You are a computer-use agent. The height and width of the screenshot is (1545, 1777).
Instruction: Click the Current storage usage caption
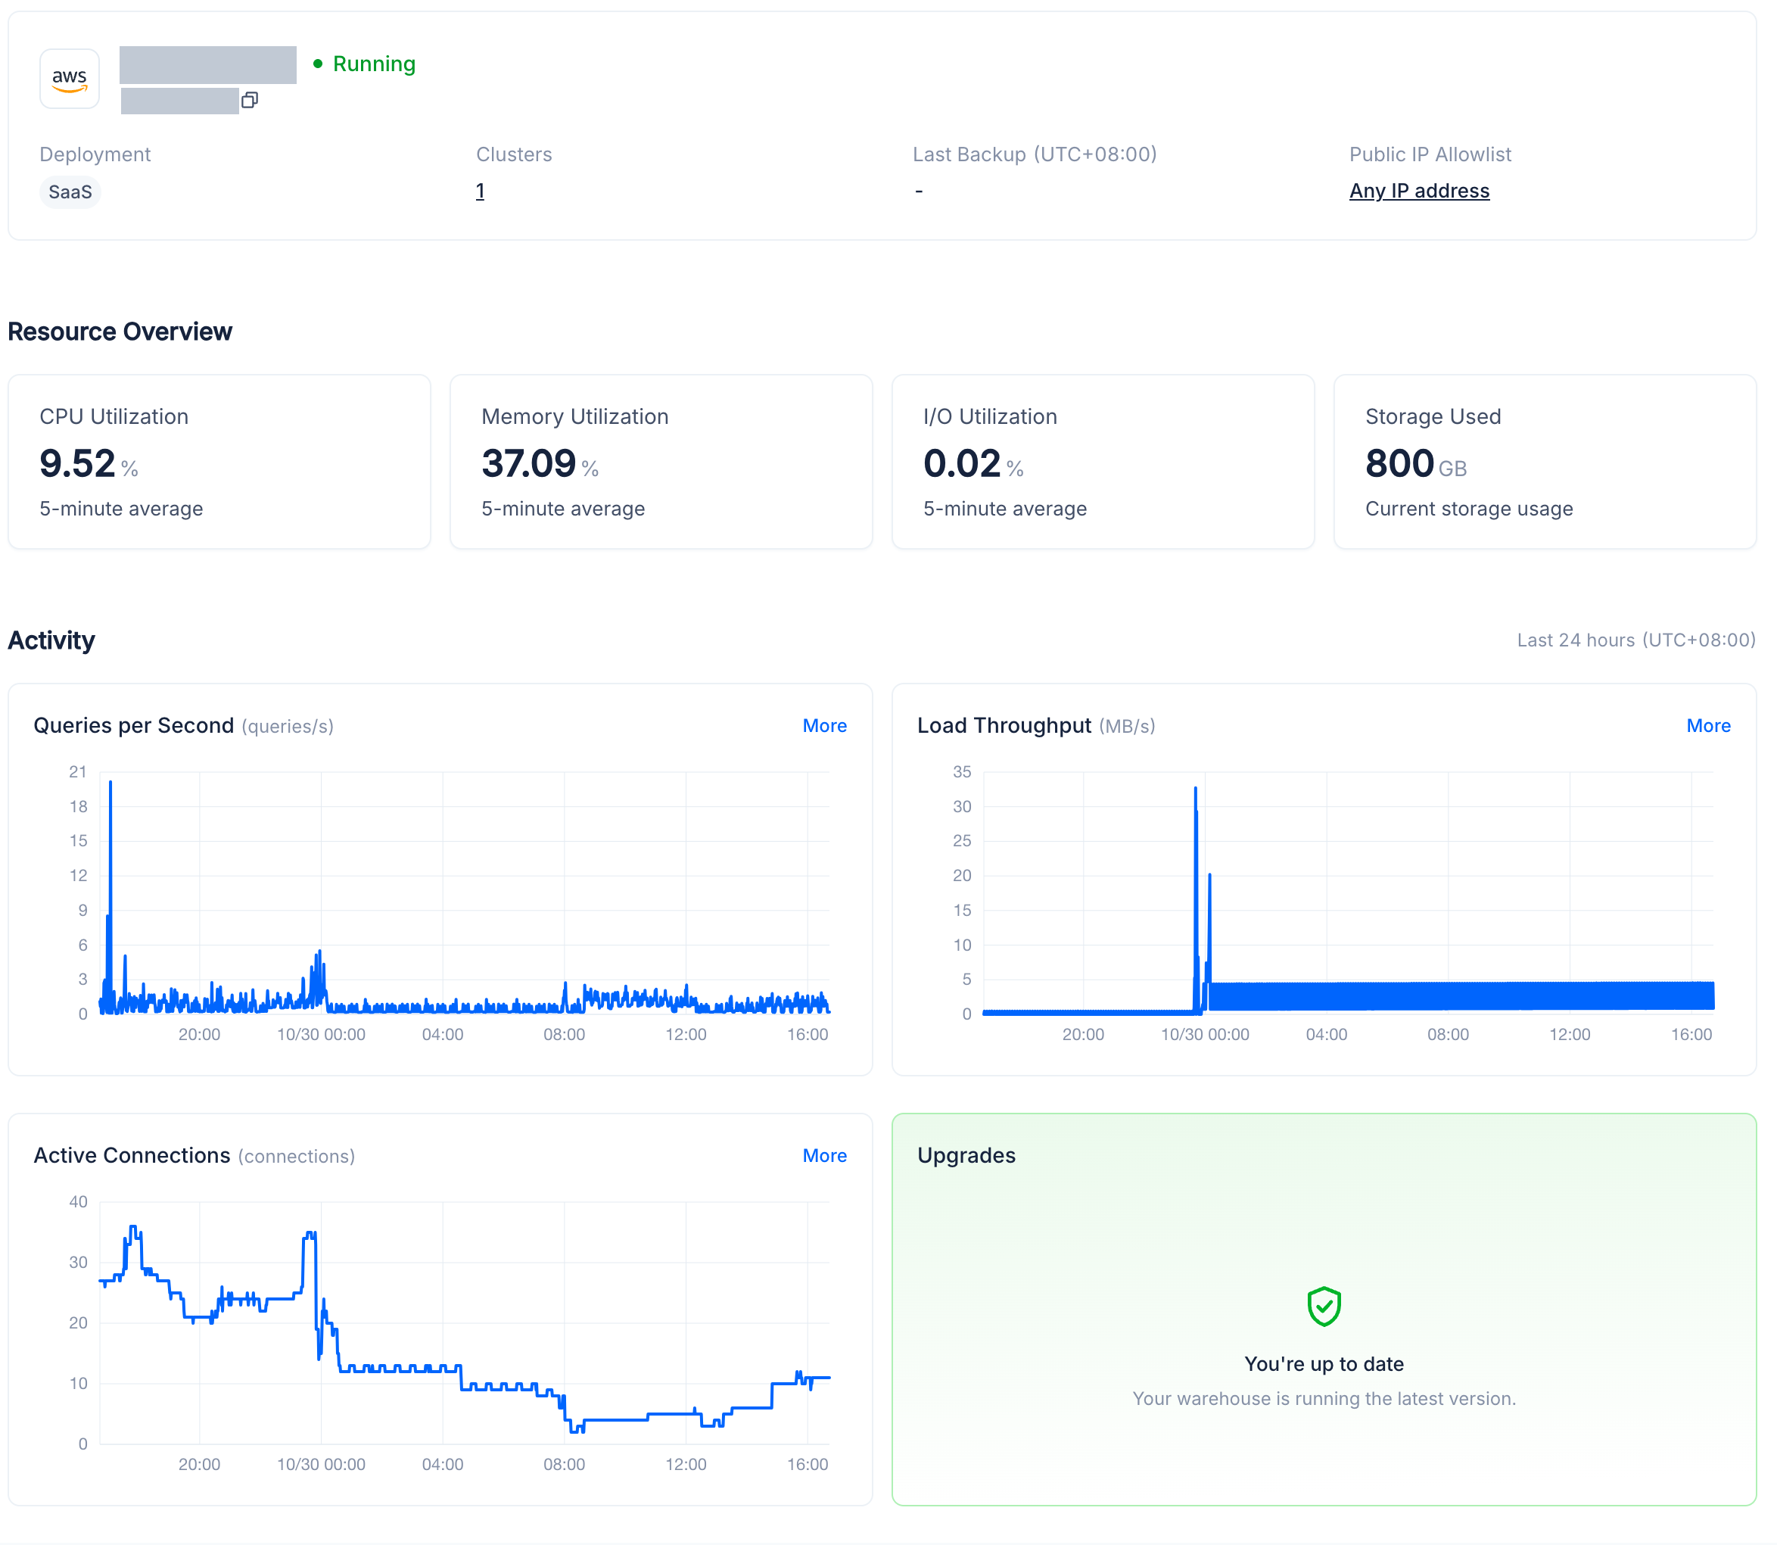[x=1468, y=509]
